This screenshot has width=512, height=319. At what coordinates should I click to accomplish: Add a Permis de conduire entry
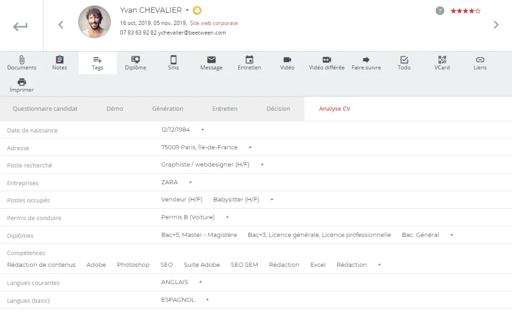tap(227, 217)
